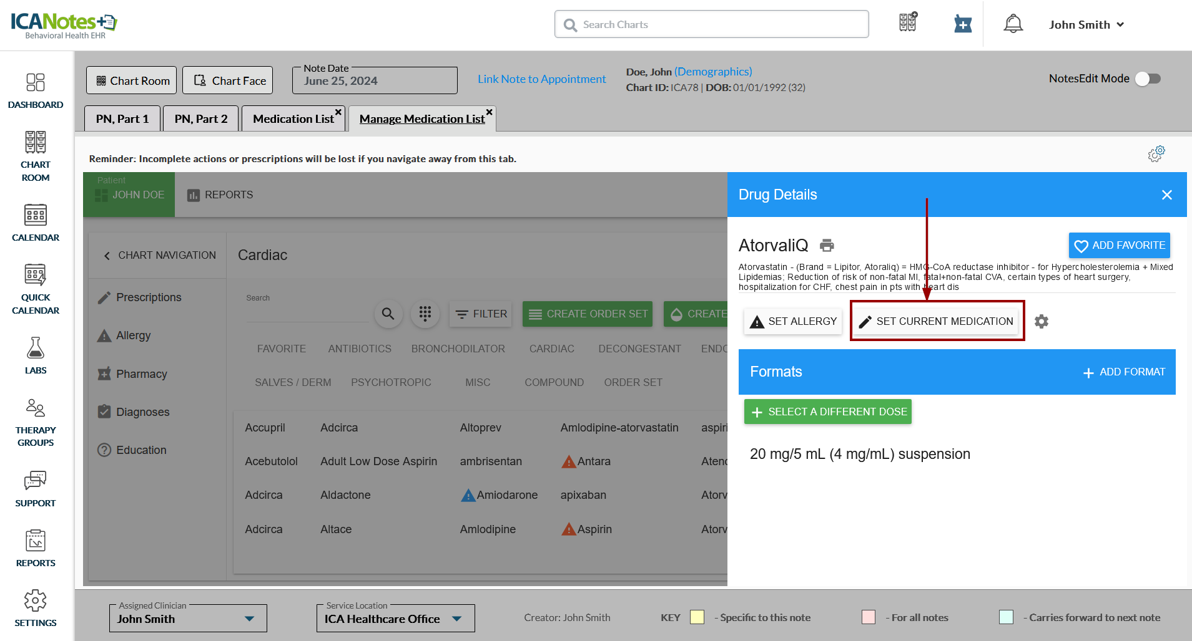Select the ANTIBIOTICS category tab
Image resolution: width=1192 pixels, height=641 pixels.
coord(360,349)
